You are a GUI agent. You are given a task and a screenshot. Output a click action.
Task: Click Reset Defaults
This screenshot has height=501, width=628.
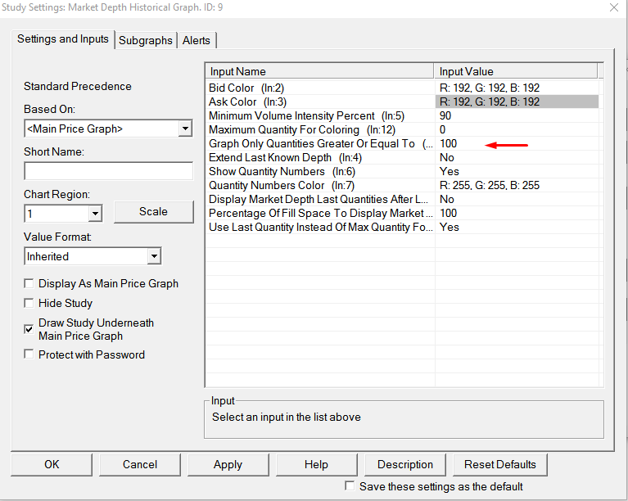click(x=499, y=464)
